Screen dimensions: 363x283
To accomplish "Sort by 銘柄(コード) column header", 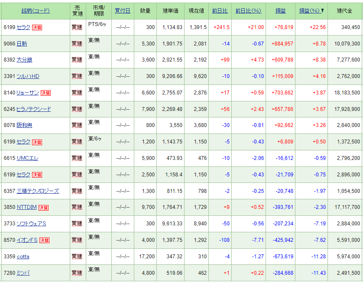I will 36,11.
